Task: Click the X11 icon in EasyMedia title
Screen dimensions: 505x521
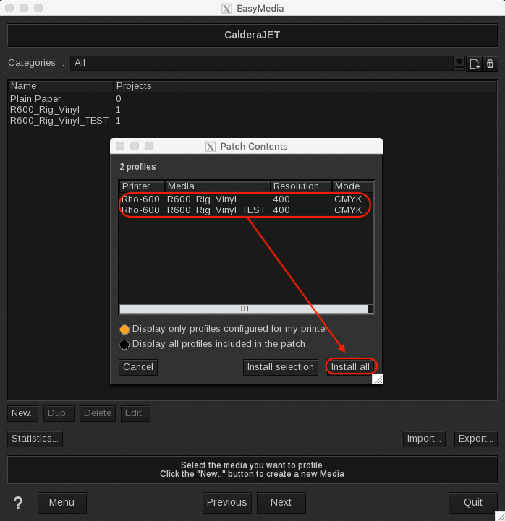Action: point(226,9)
